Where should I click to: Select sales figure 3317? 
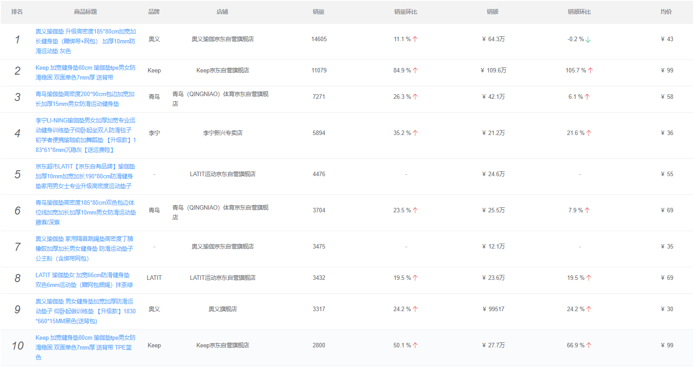click(319, 309)
